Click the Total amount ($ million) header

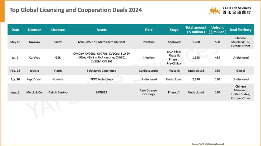pyautogui.click(x=196, y=30)
